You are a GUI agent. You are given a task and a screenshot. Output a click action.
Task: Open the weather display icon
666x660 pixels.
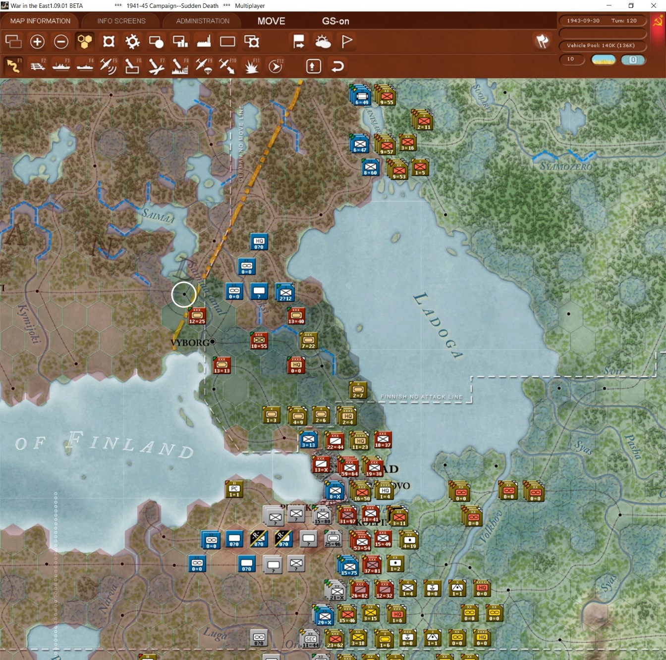[323, 42]
